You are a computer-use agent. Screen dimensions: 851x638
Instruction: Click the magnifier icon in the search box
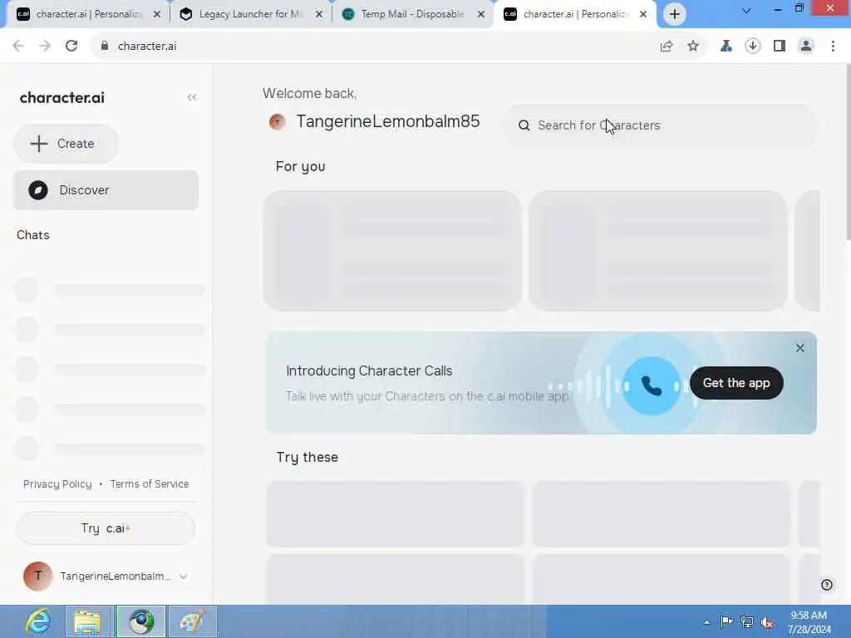click(524, 126)
